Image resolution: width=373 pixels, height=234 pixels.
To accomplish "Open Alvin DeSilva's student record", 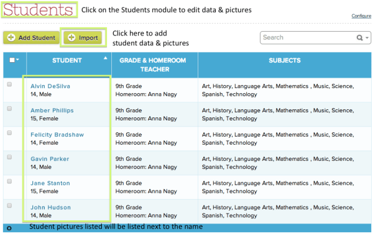I will (50, 86).
